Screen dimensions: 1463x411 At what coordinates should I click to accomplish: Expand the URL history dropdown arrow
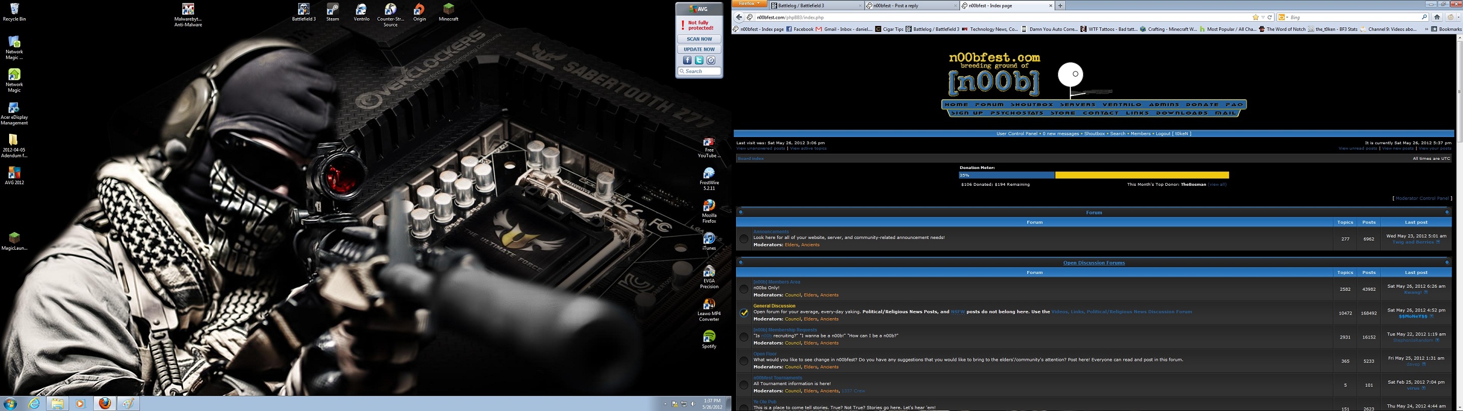click(x=1262, y=17)
